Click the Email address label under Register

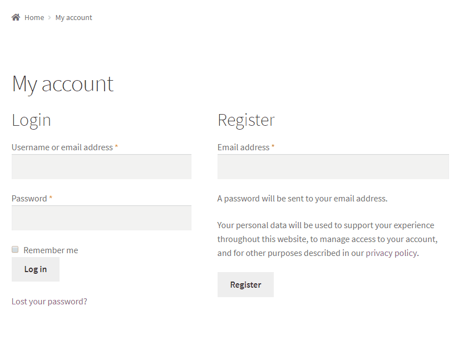(242, 147)
